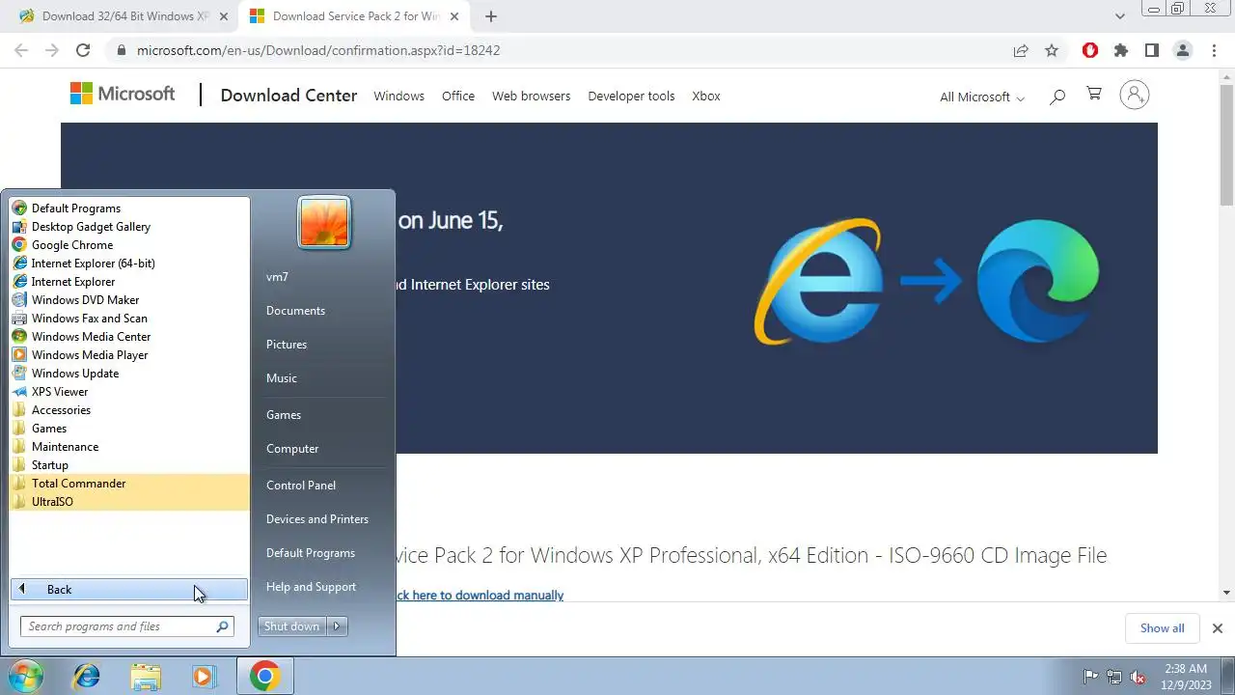Open Chrome extensions puzzle icon
This screenshot has width=1235, height=695.
(x=1121, y=50)
